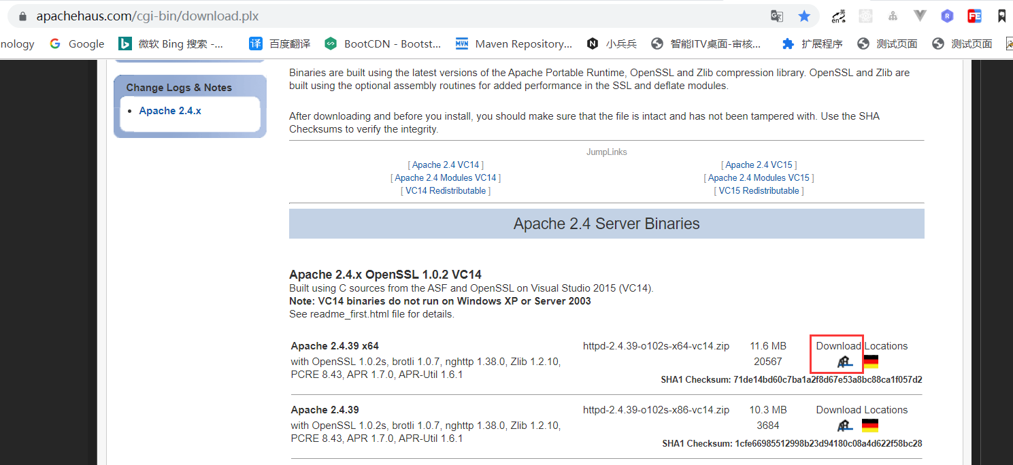1013x465 pixels.
Task: Click download count 3684
Action: pos(768,426)
